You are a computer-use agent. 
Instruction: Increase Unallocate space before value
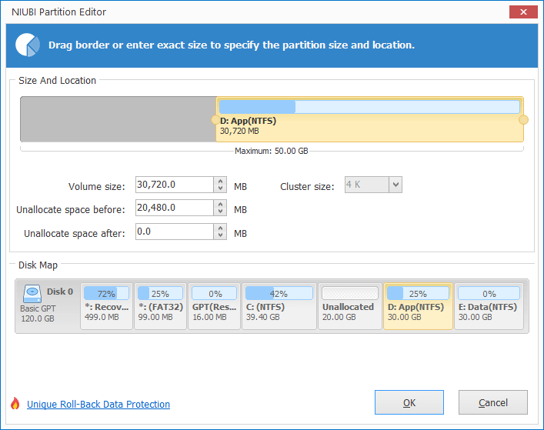220,204
